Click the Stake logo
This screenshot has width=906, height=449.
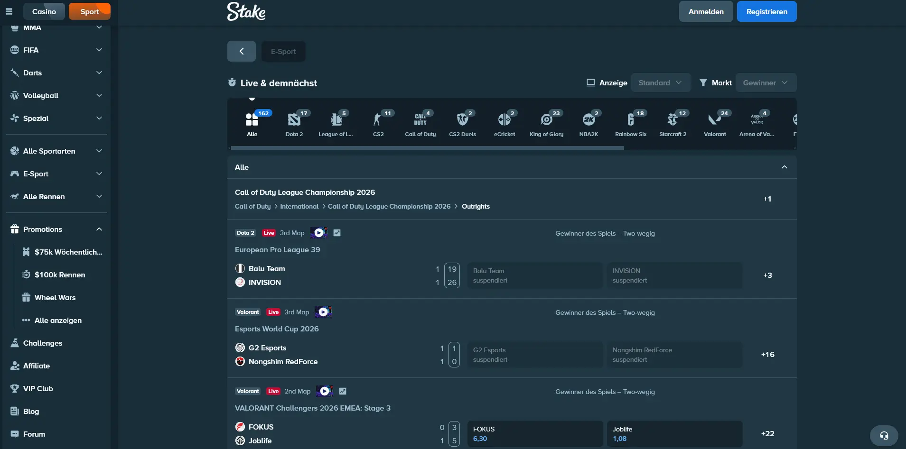tap(246, 11)
